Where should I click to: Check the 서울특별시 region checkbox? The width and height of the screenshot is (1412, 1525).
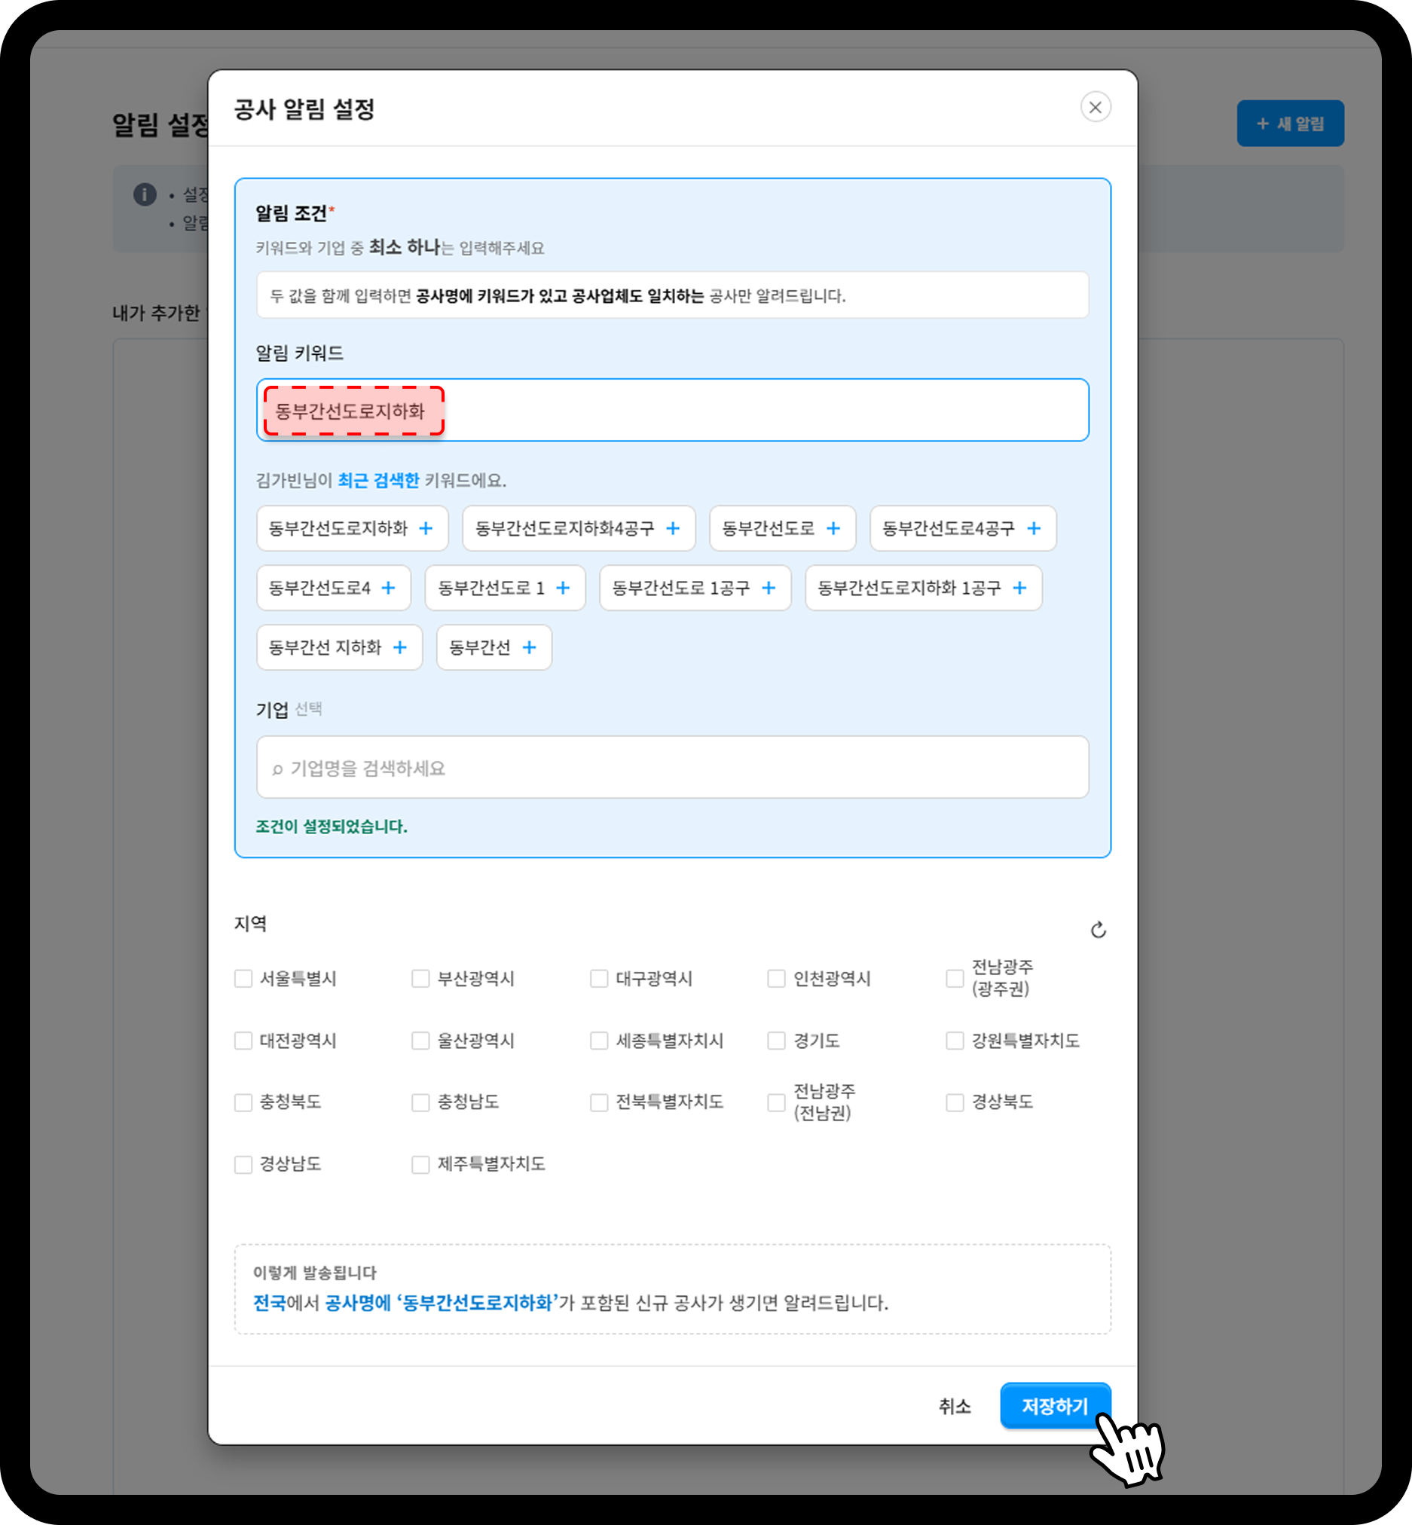pos(243,978)
